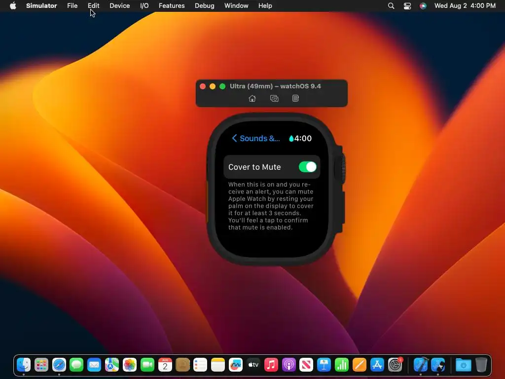The height and width of the screenshot is (379, 505).
Task: Open Podcasts from the Dock
Action: [289, 365]
